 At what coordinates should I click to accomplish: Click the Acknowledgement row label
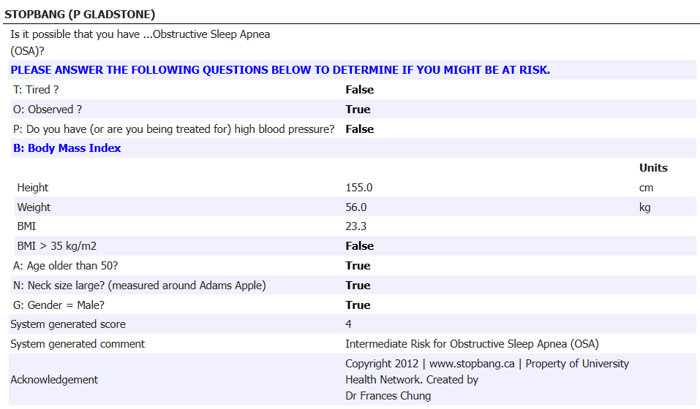click(x=54, y=380)
